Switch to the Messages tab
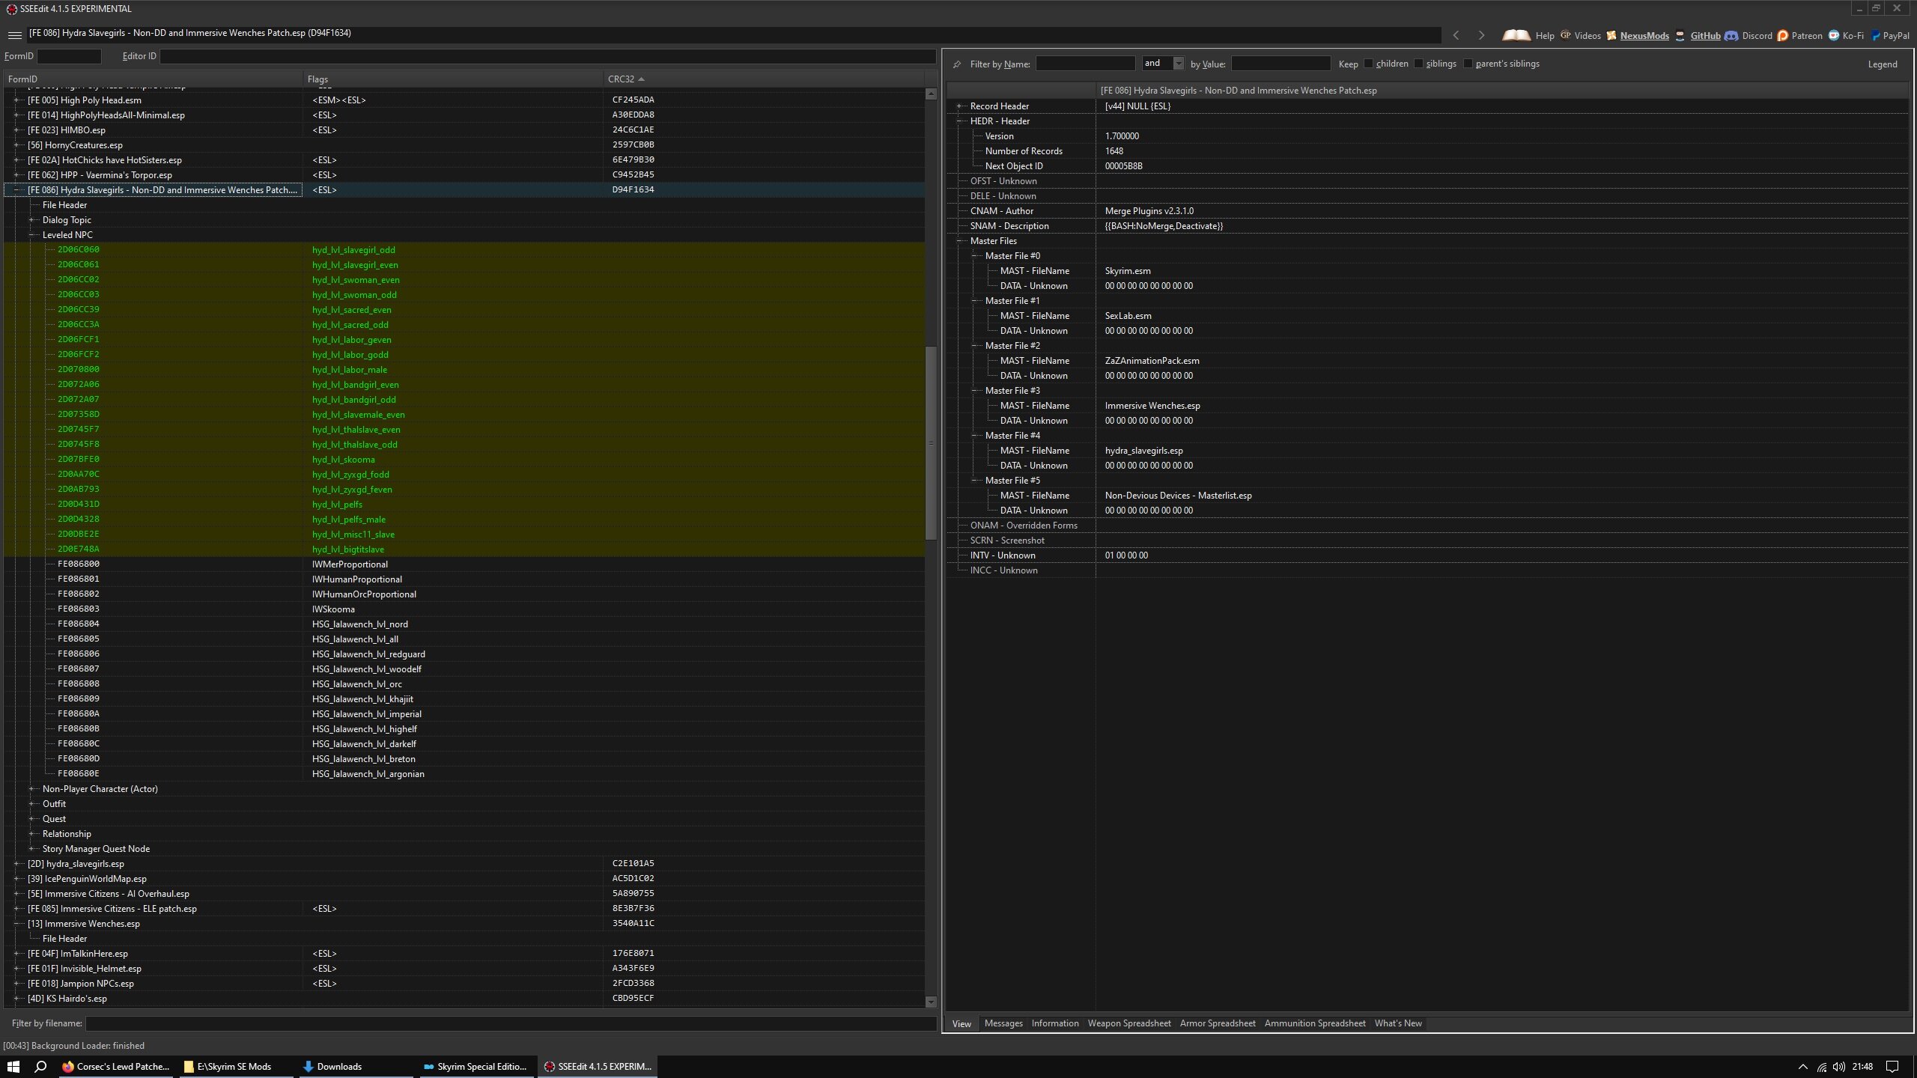The image size is (1917, 1078). pyautogui.click(x=1003, y=1023)
